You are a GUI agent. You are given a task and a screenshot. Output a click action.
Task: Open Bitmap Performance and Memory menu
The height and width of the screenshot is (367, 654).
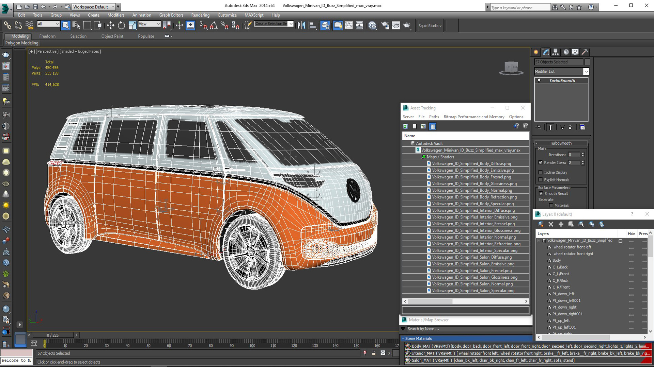click(x=474, y=117)
